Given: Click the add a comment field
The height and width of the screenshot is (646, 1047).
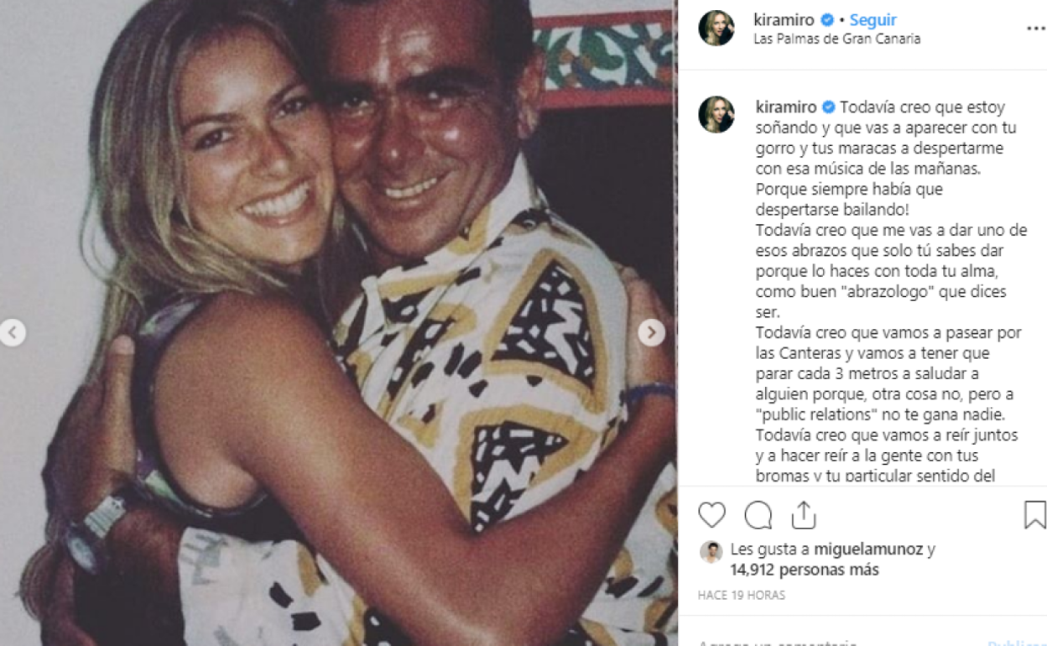Looking at the screenshot, I should 831,642.
